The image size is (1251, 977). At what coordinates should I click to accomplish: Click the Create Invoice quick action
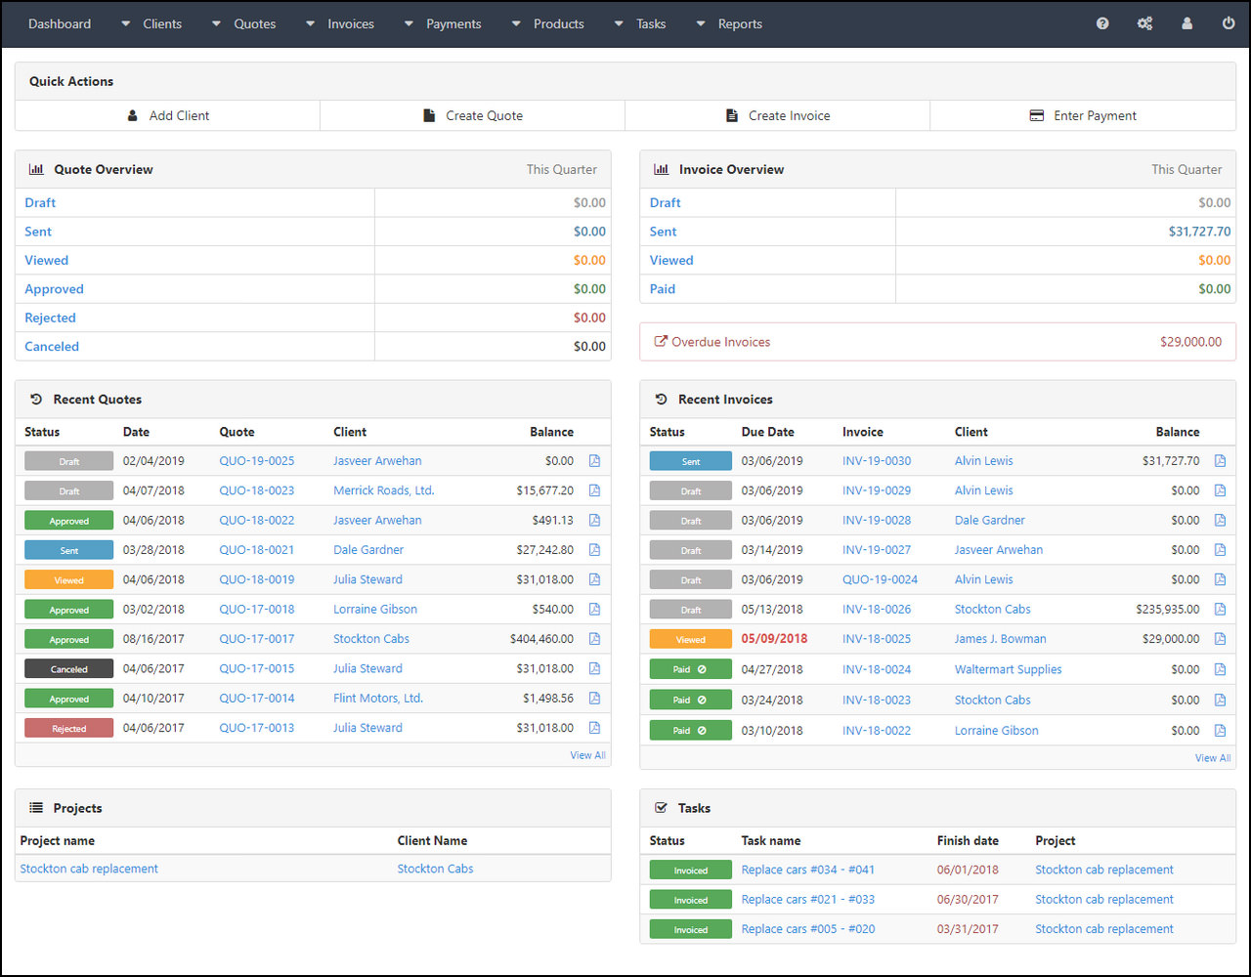click(x=777, y=115)
